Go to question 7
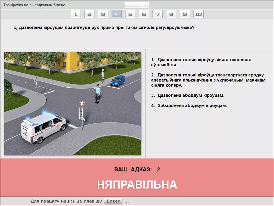This screenshot has height=206, width=274. click(x=157, y=14)
